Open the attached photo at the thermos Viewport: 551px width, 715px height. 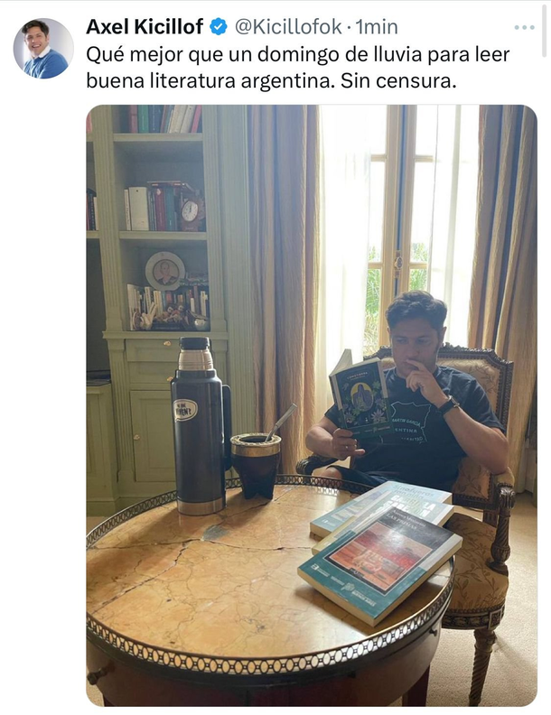click(200, 426)
